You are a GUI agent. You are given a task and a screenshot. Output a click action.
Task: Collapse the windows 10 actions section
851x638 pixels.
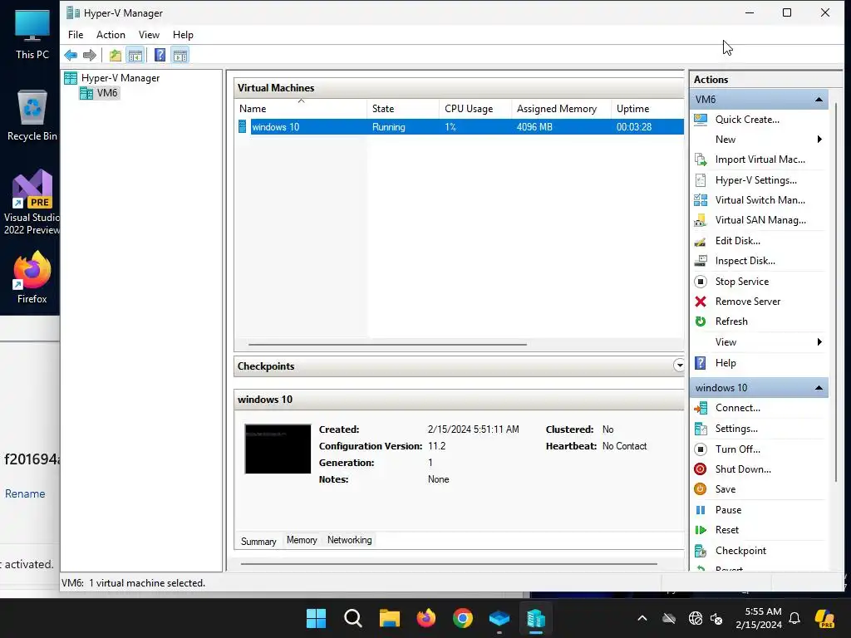point(819,388)
